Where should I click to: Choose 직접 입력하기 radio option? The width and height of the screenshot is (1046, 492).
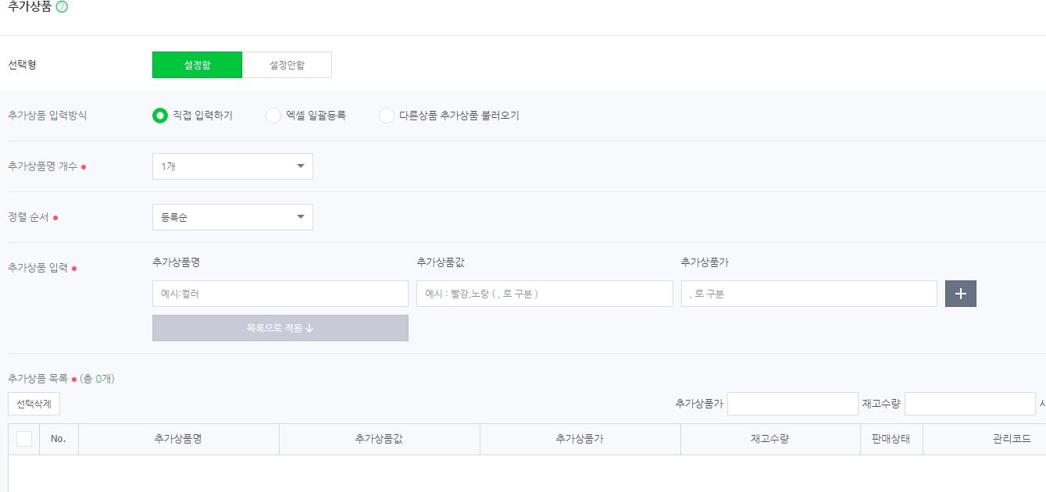pos(159,116)
